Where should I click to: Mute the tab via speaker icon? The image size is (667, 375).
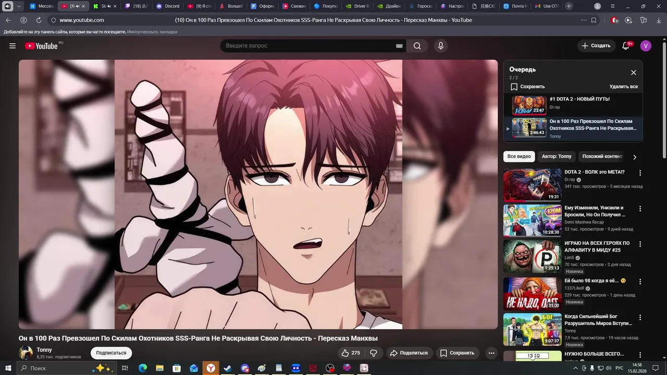pos(8,6)
